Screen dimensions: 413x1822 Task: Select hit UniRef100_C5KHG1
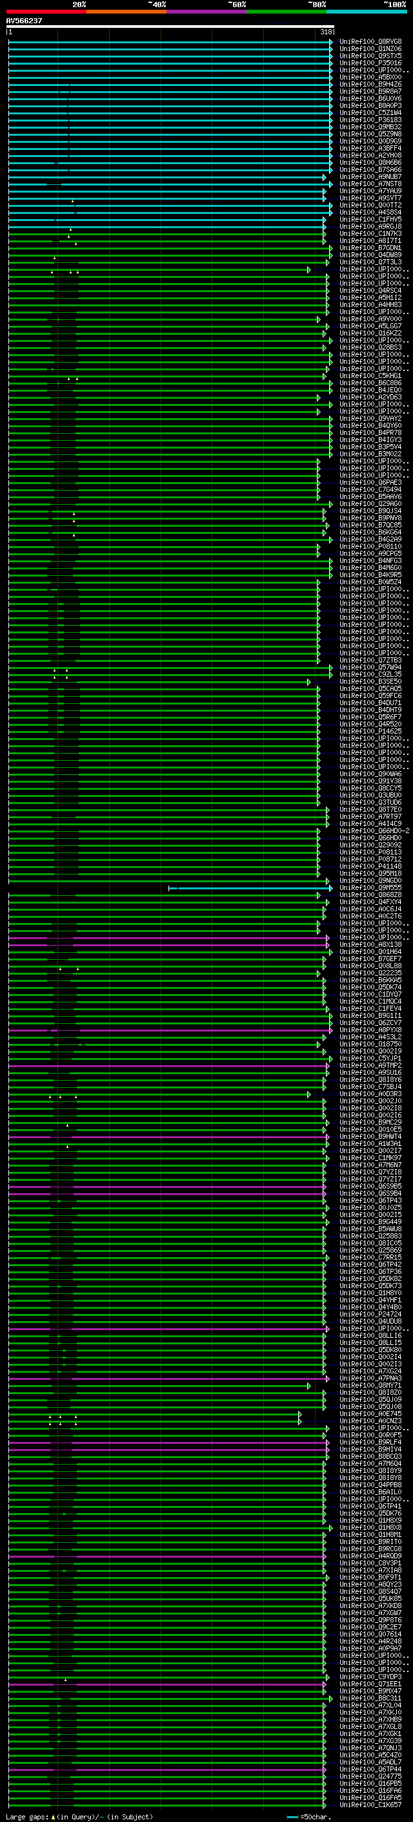click(x=370, y=376)
